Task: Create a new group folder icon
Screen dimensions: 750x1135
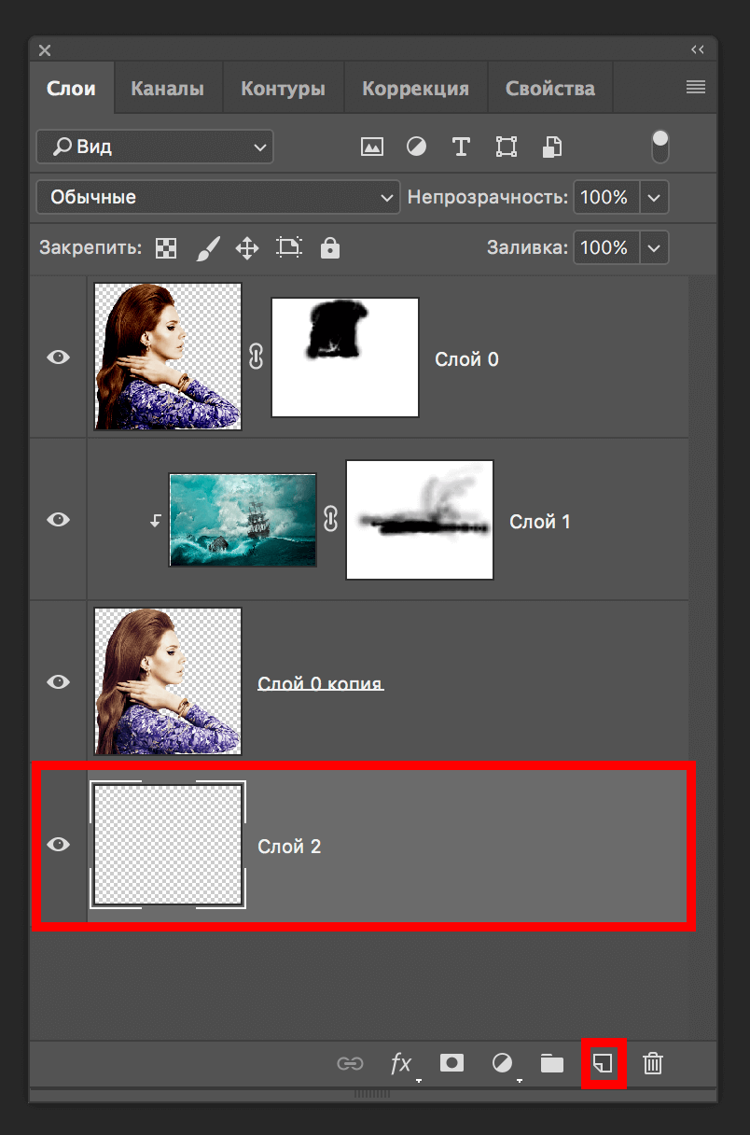Action: tap(552, 1063)
